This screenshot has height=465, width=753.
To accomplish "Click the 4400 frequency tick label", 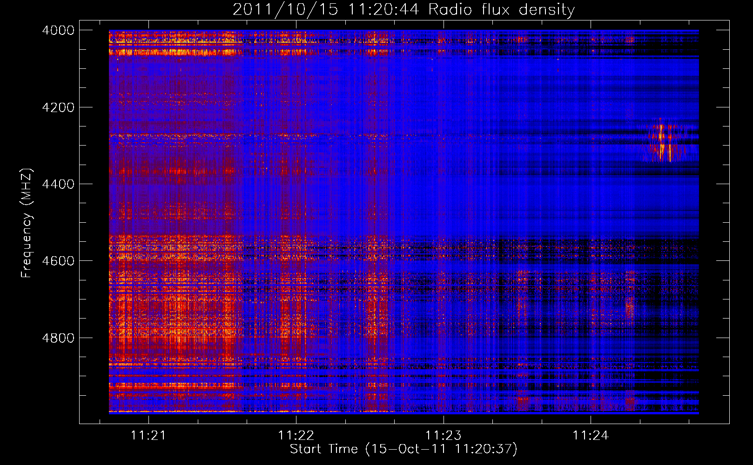I will (58, 184).
